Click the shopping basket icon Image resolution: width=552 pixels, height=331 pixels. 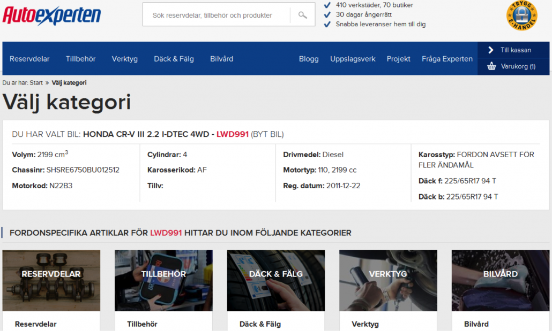[491, 66]
